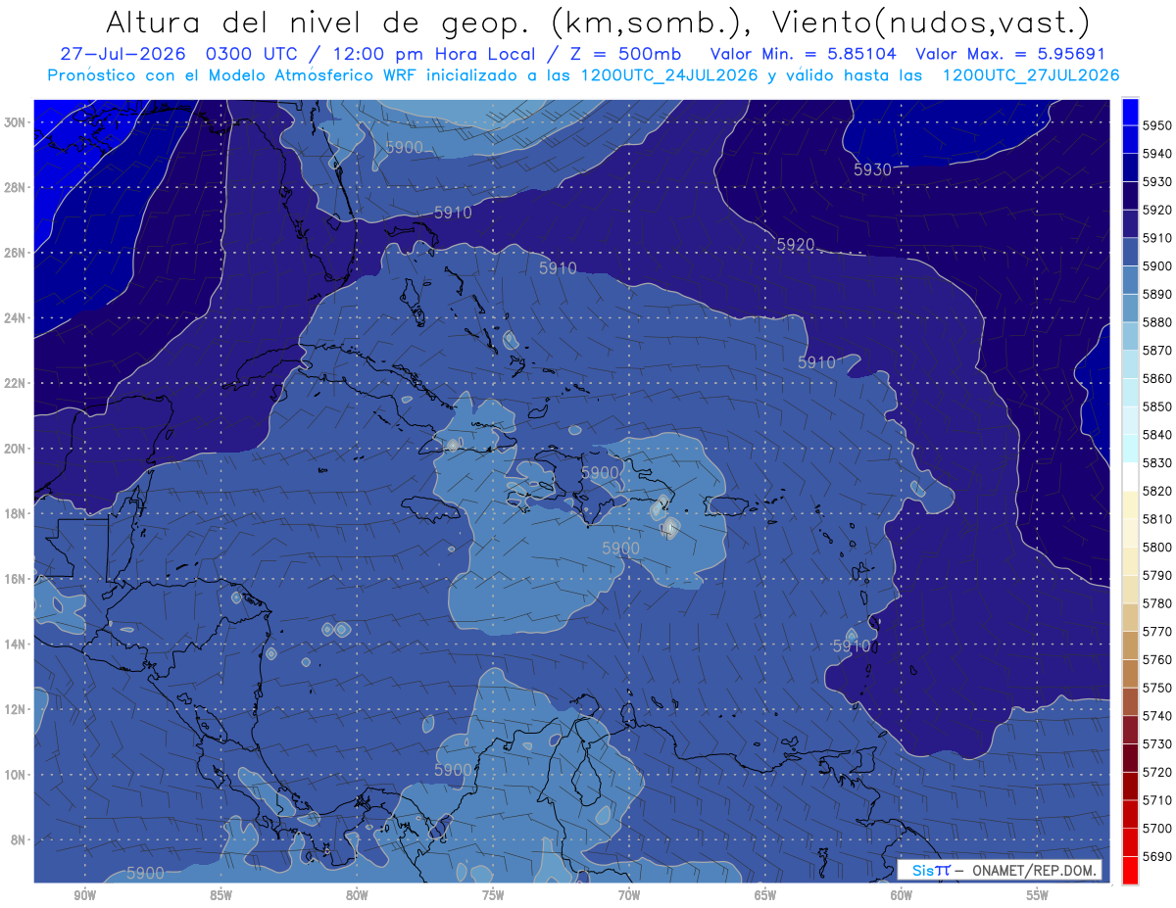Viewport: 1176px width, 908px height.
Task: Click the 20N latitude axis label
Action: 16,449
